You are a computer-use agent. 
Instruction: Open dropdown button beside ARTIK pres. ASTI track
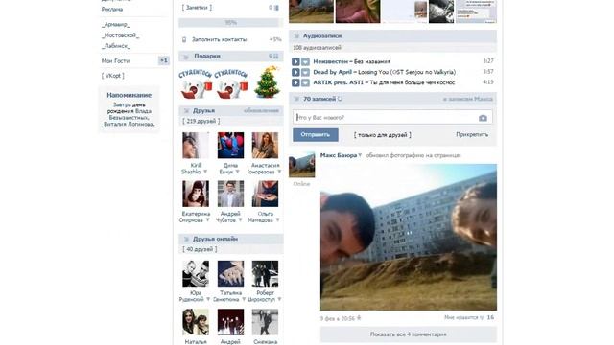[305, 83]
